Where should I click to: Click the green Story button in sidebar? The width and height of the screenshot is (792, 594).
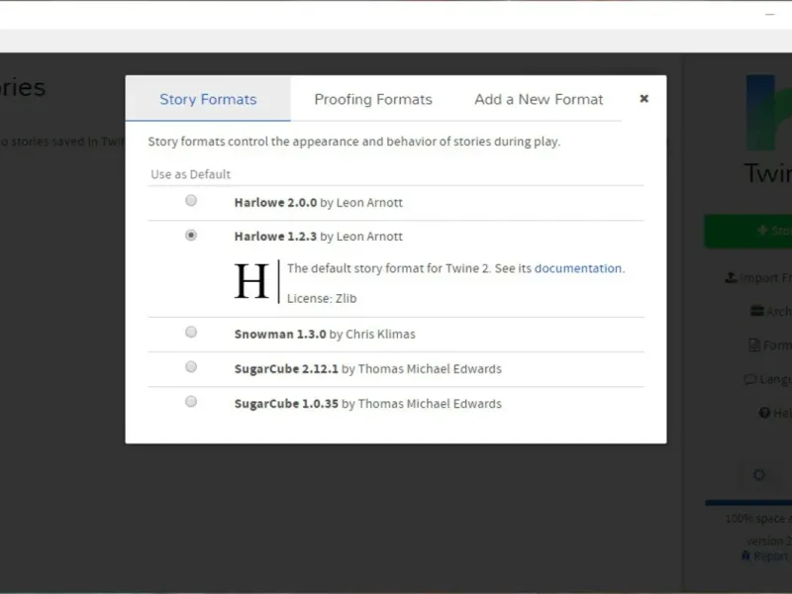click(x=748, y=231)
